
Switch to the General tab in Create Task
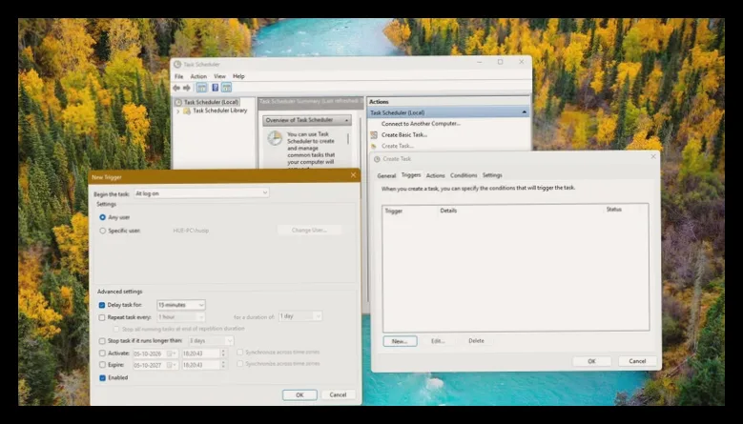tap(386, 175)
